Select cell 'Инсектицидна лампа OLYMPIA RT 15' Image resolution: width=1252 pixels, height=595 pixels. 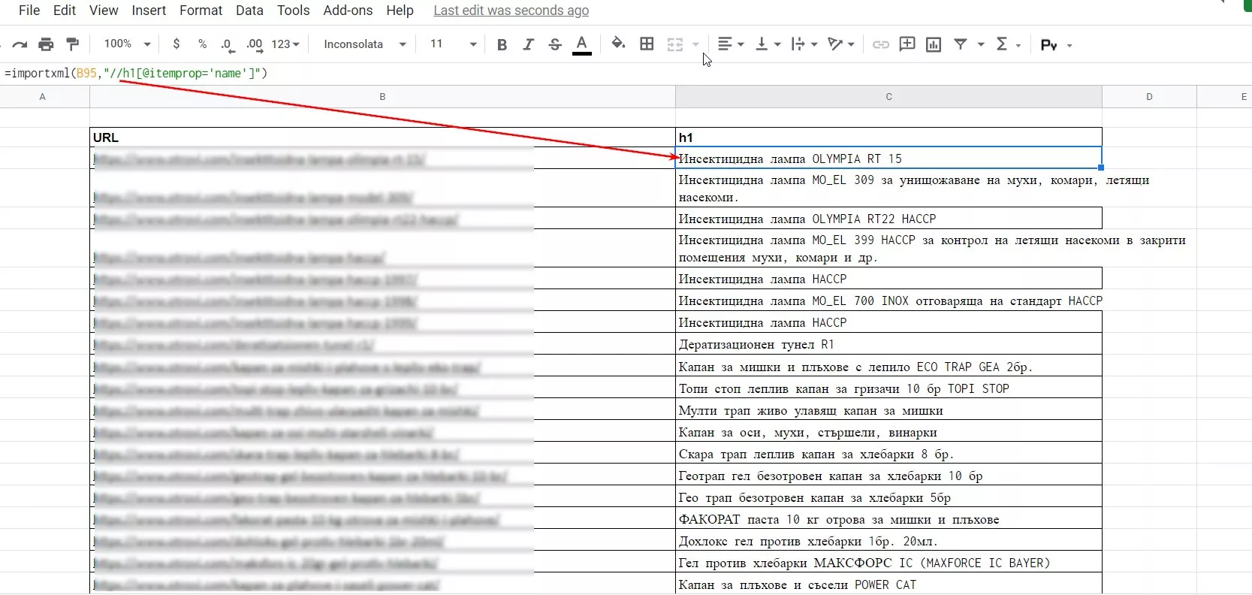888,159
